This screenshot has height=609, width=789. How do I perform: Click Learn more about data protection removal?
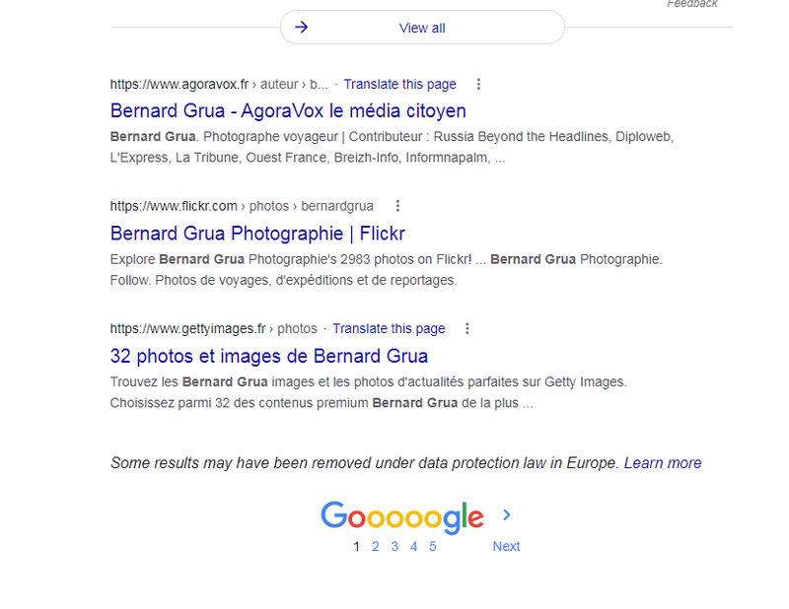point(663,463)
